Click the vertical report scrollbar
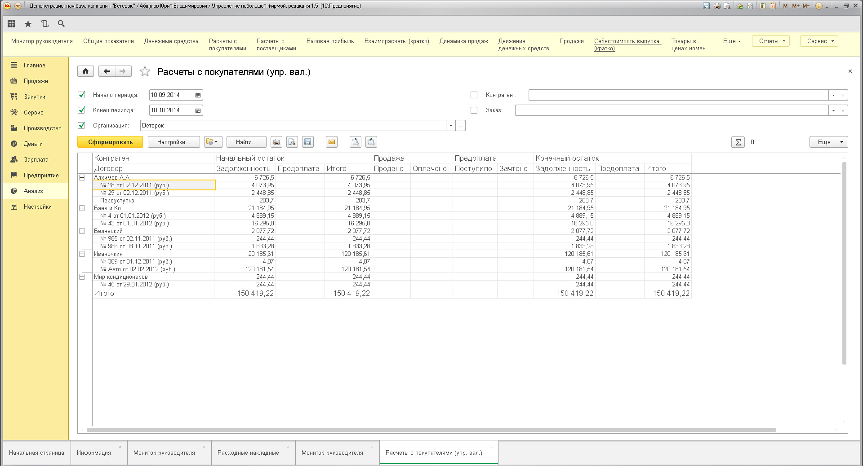 (844, 263)
